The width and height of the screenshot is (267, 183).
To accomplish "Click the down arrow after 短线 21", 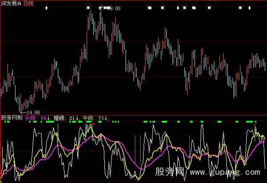I will point(77,118).
